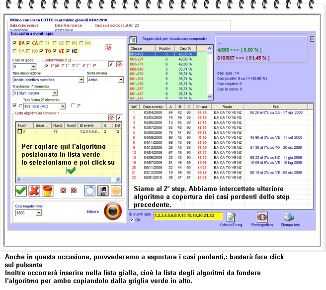The width and height of the screenshot is (326, 290).
Task: Toggle the 2° Trasforma element checkbox
Action: [x=14, y=105]
